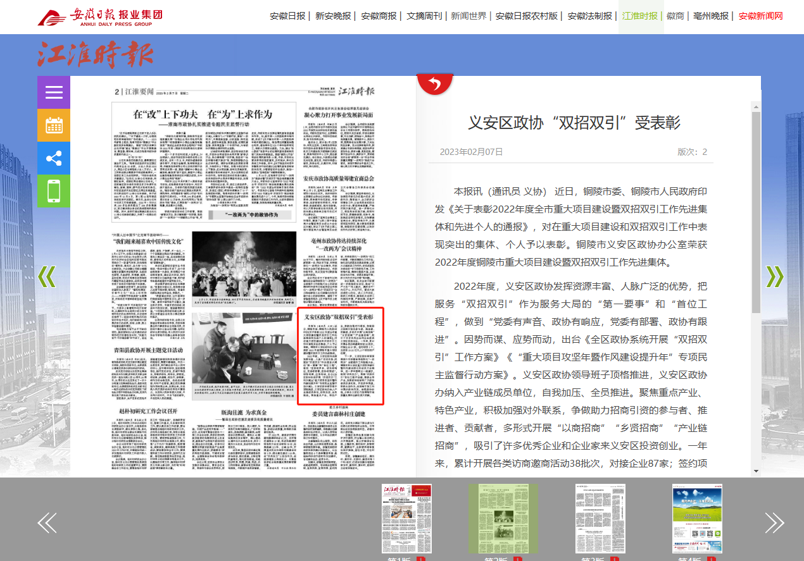Click the night festival crowd photo
This screenshot has width=804, height=561.
coord(244,264)
